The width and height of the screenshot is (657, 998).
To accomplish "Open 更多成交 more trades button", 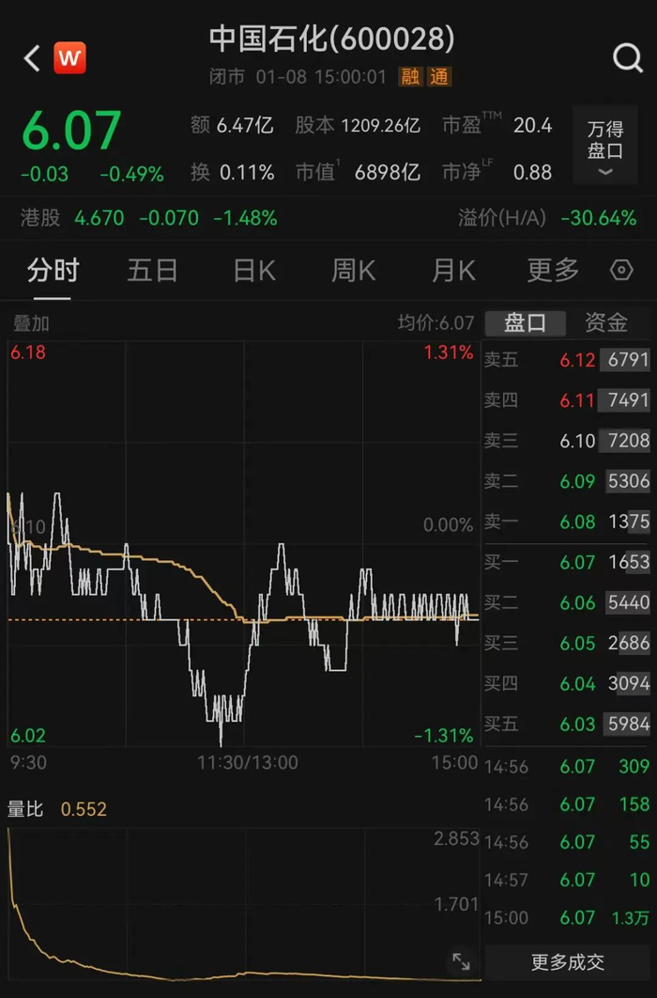I will tap(568, 961).
